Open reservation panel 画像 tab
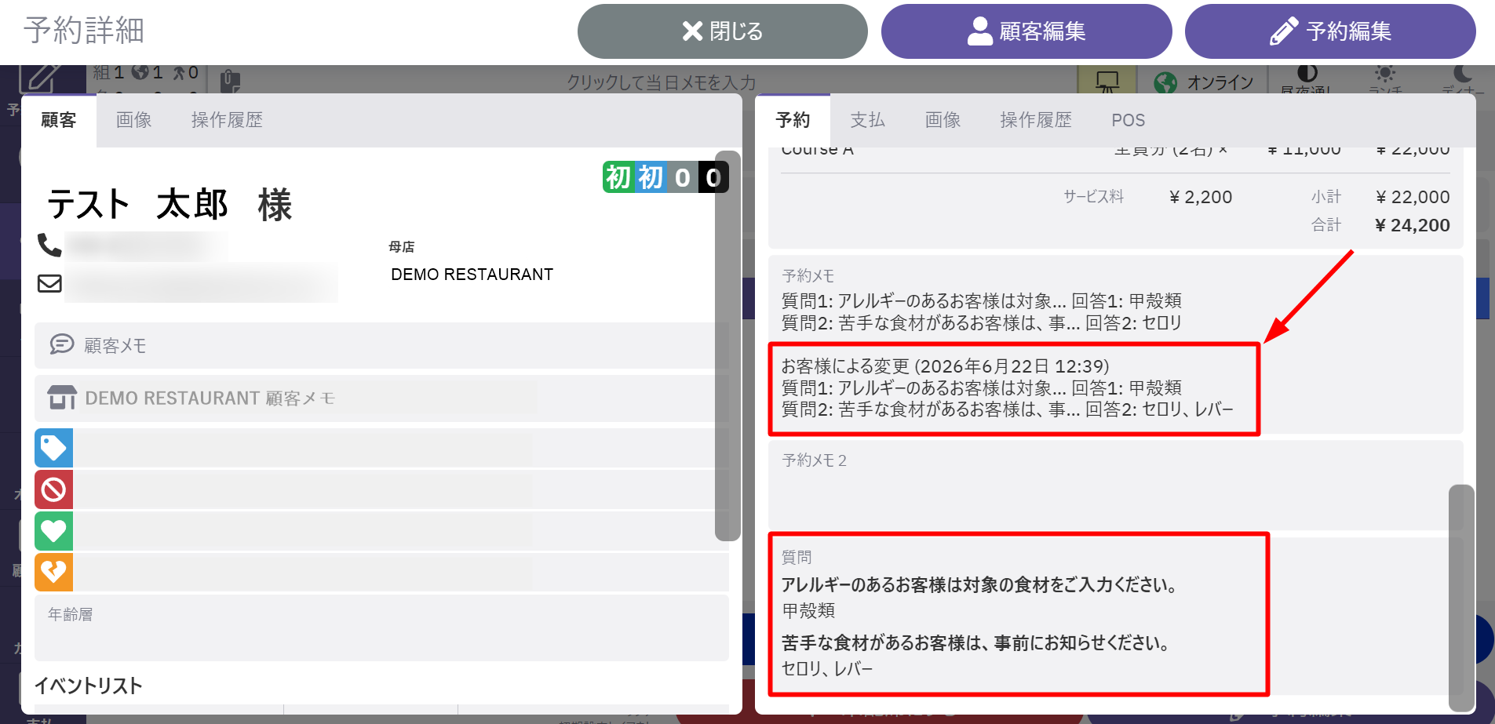Image resolution: width=1495 pixels, height=724 pixels. pos(943,120)
